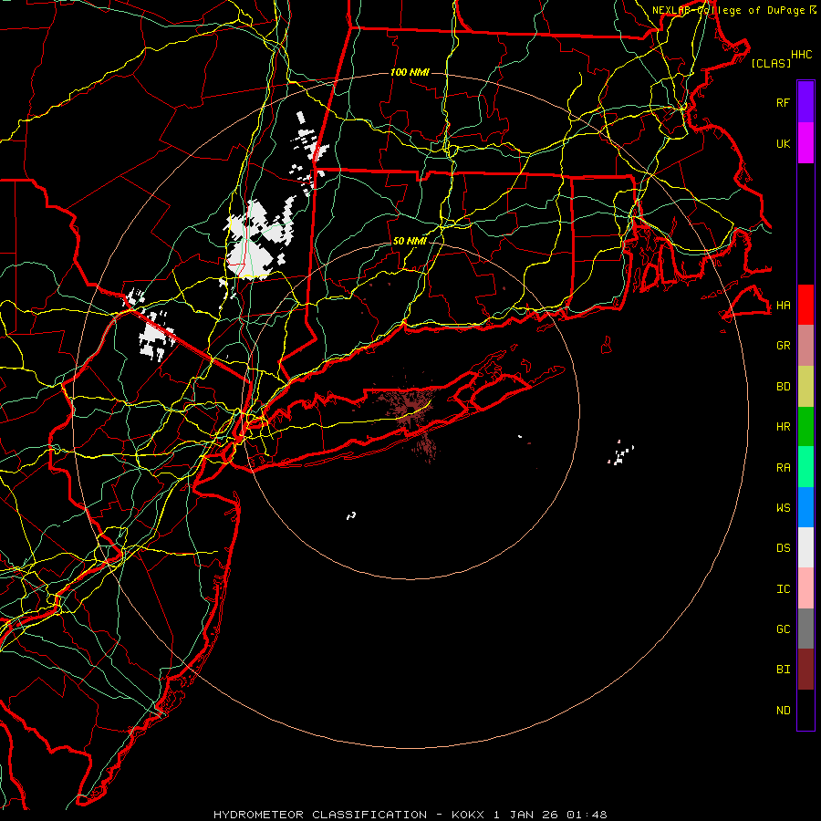The width and height of the screenshot is (821, 821).
Task: Click the UK legend label text
Action: coord(784,143)
